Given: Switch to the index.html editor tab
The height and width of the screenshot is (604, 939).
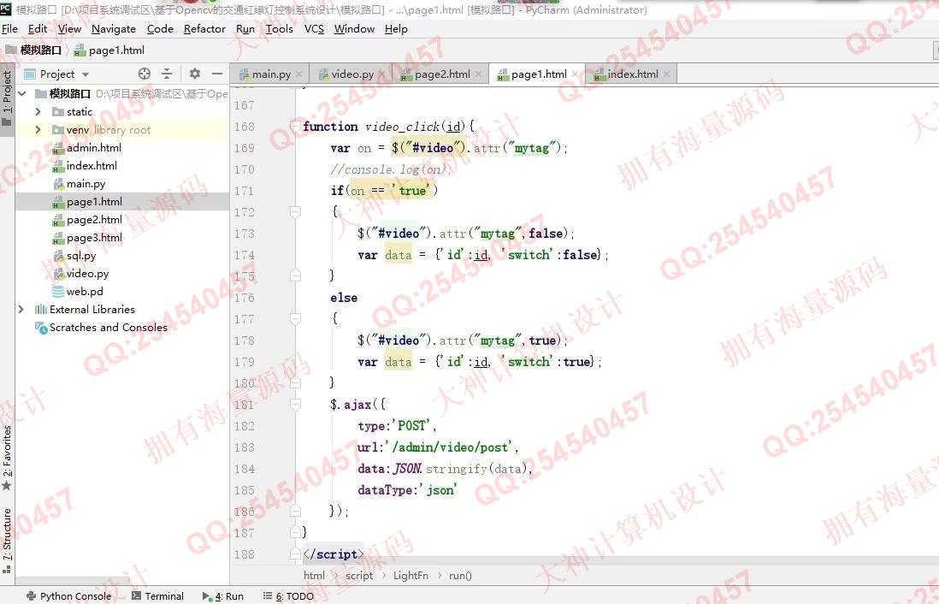Looking at the screenshot, I should (632, 74).
